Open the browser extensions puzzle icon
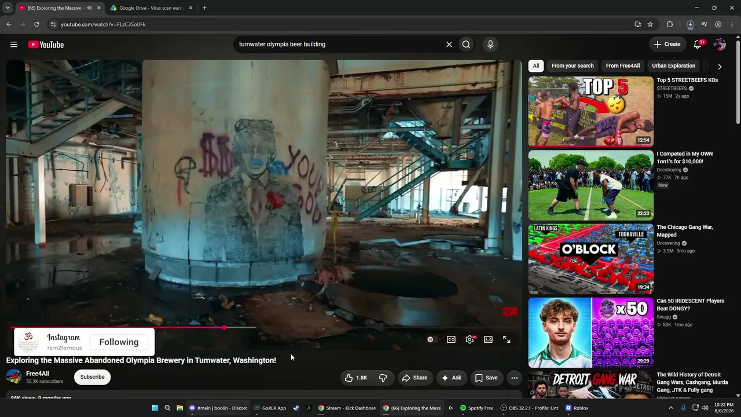Image resolution: width=741 pixels, height=417 pixels. pyautogui.click(x=670, y=24)
